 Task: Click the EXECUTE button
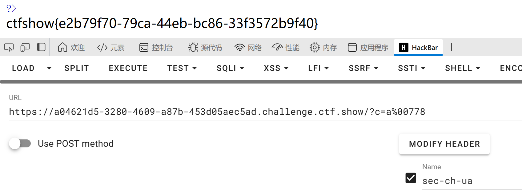click(x=128, y=68)
